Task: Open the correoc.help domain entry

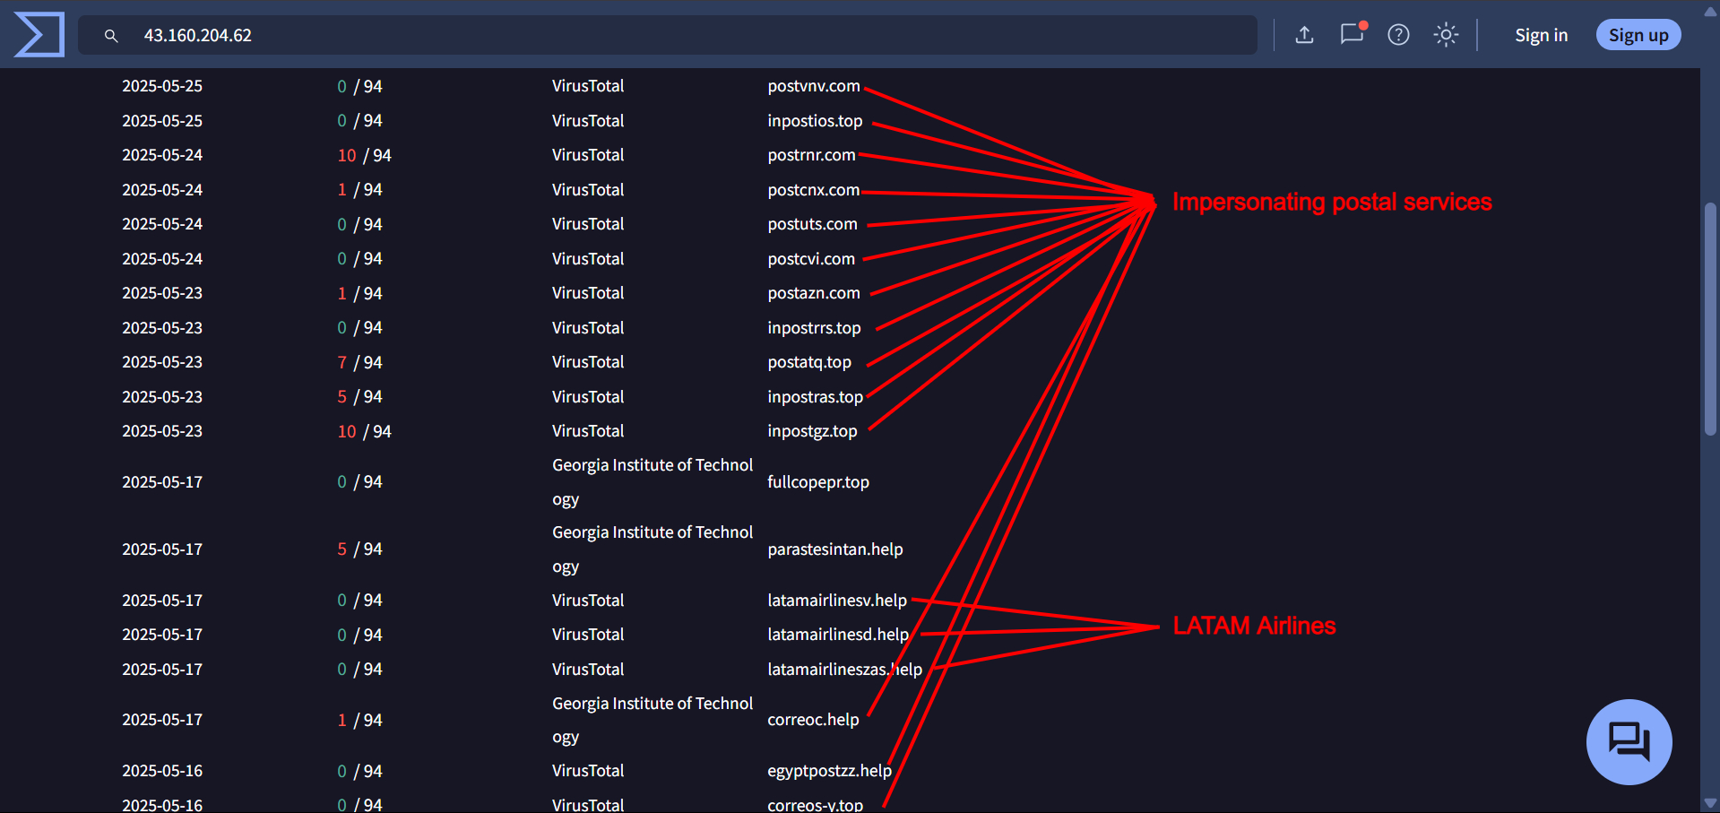Action: (x=812, y=720)
